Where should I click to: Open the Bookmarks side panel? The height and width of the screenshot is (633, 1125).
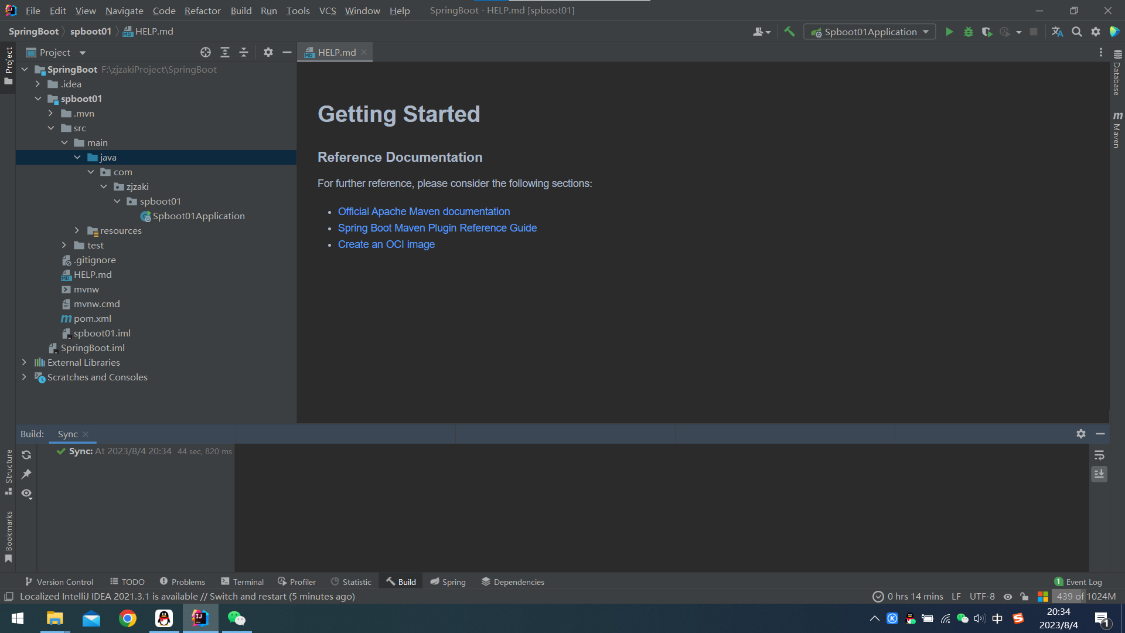pos(9,536)
